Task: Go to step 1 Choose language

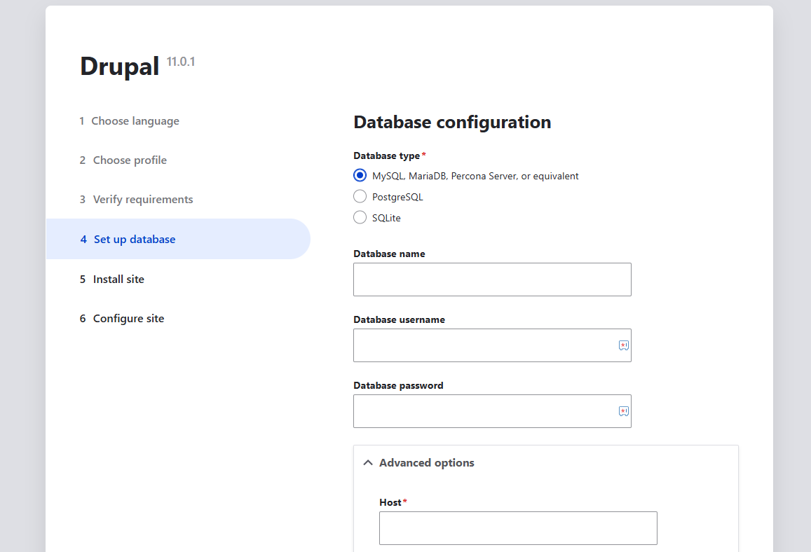Action: coord(135,121)
